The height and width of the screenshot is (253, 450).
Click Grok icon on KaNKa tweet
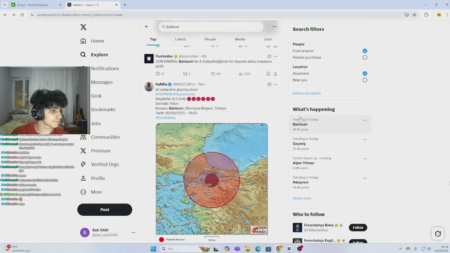269,84
